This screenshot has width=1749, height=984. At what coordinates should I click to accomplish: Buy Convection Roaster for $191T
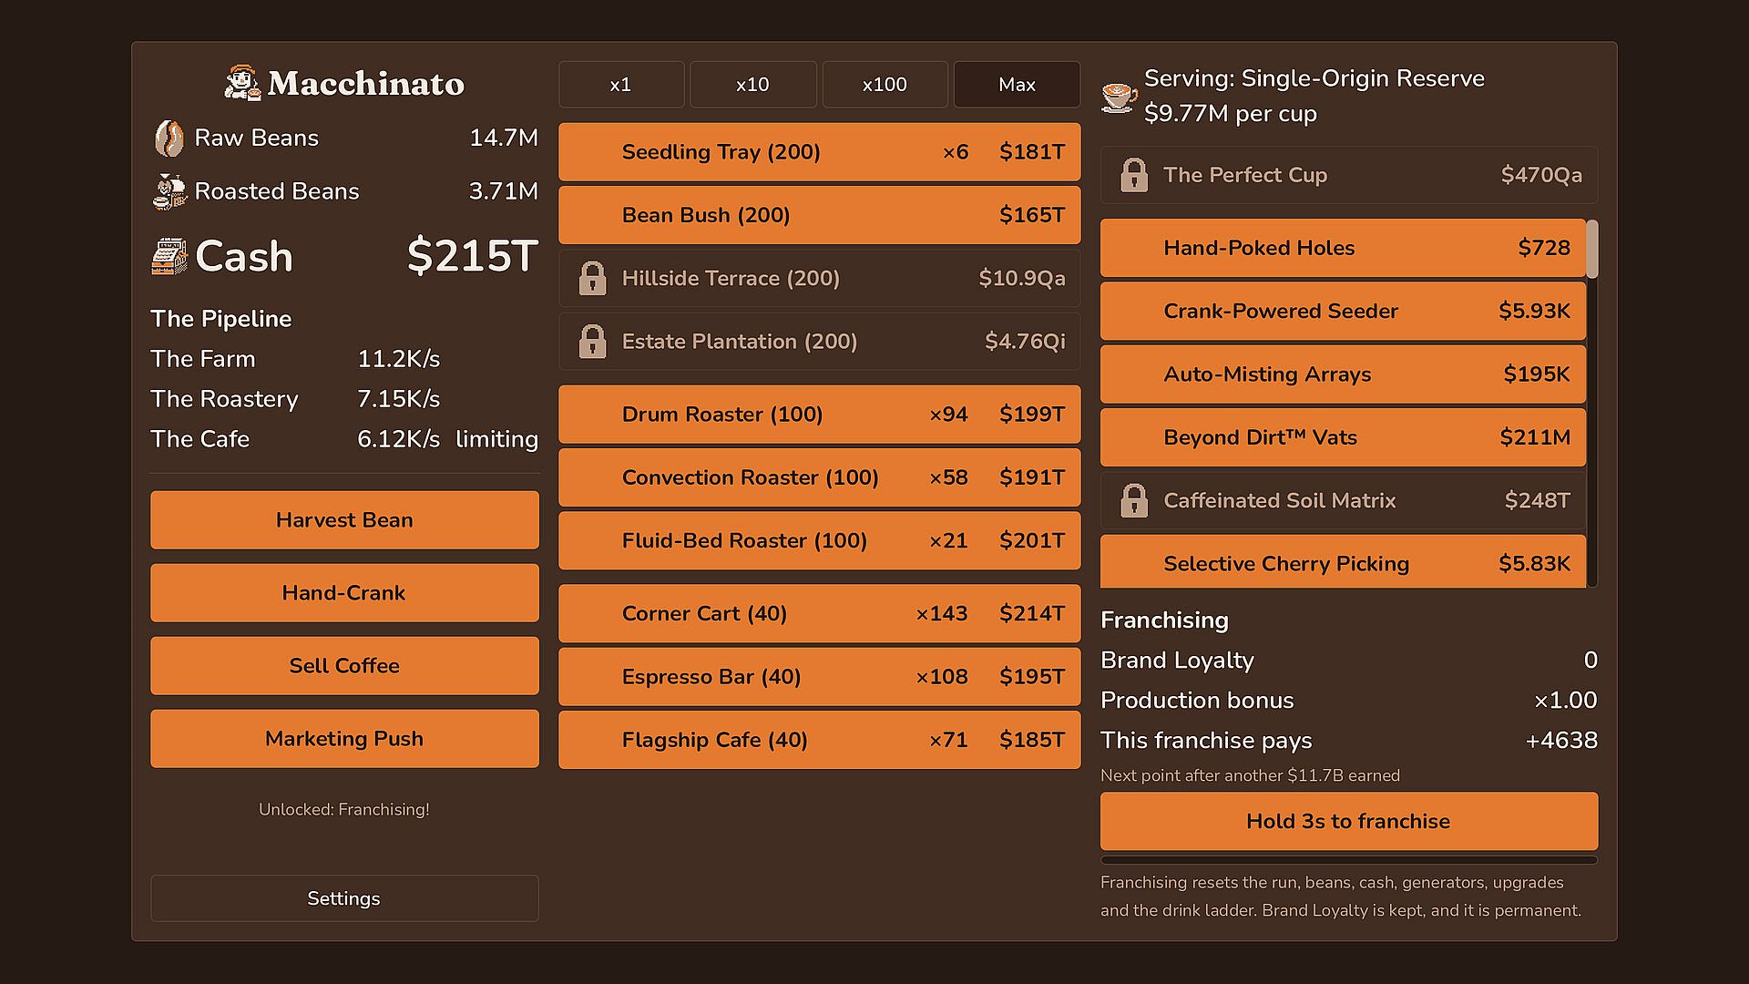pos(819,477)
